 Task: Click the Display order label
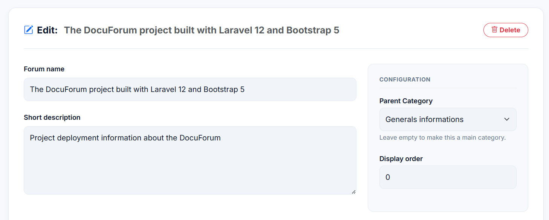pyautogui.click(x=401, y=159)
